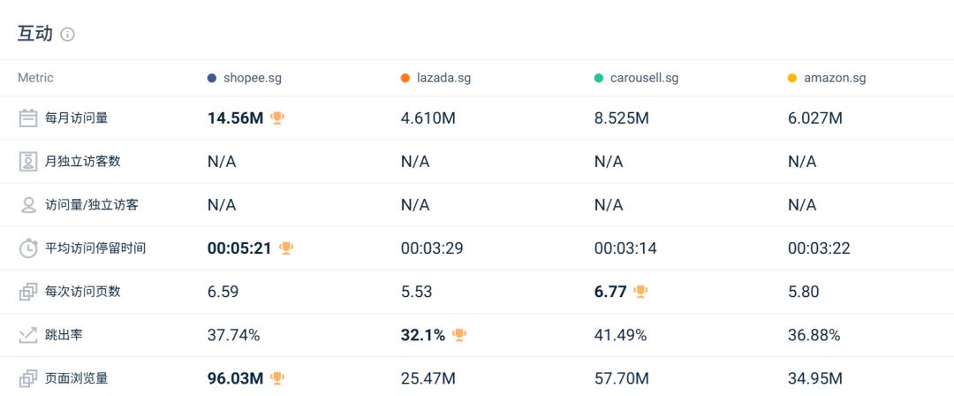954x396 pixels.
Task: Click the trophy beside carousell's 6.77
Action: (640, 291)
